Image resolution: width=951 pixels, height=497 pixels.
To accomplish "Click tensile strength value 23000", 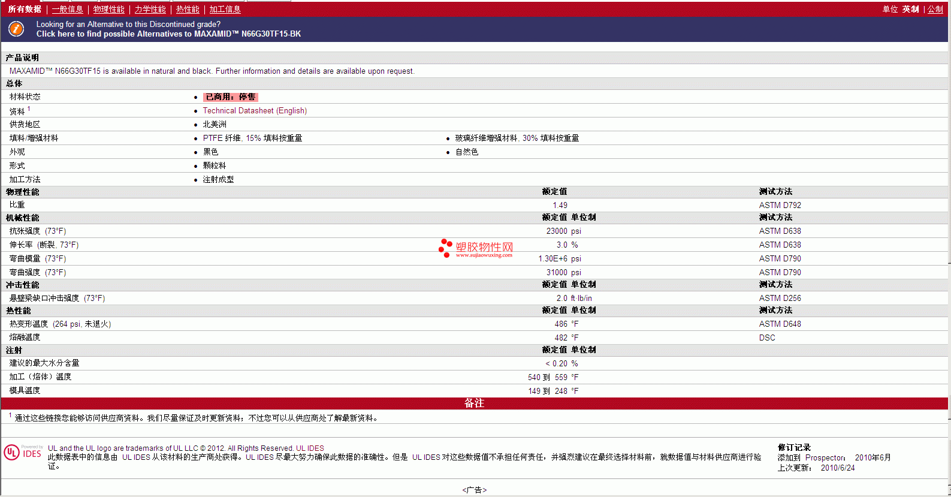I will click(557, 231).
